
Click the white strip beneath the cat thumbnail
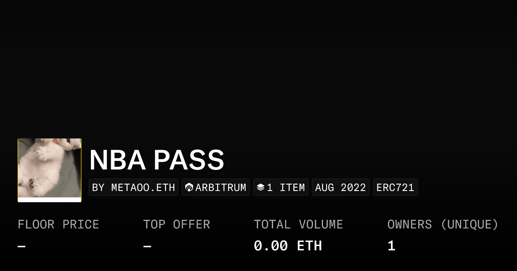click(x=50, y=200)
